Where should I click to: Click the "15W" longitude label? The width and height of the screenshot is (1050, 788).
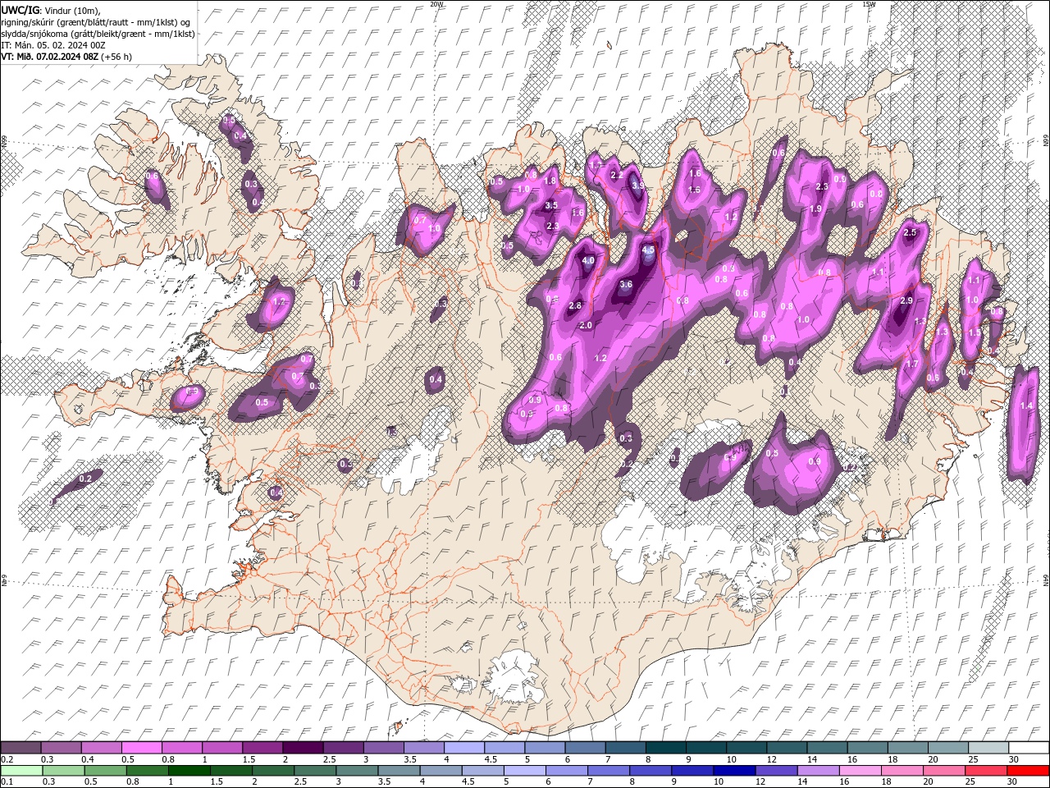(x=870, y=4)
